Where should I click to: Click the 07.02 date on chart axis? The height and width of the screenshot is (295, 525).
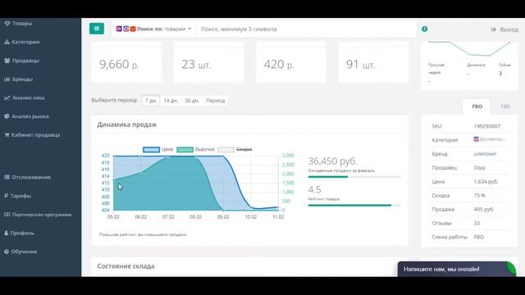(168, 216)
